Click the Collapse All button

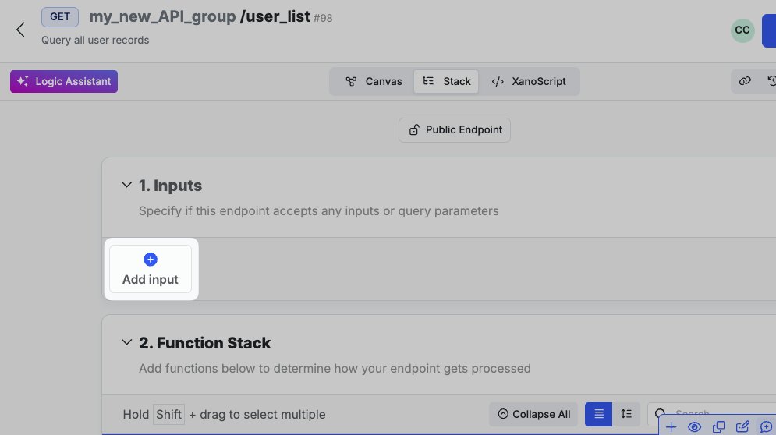tap(533, 414)
